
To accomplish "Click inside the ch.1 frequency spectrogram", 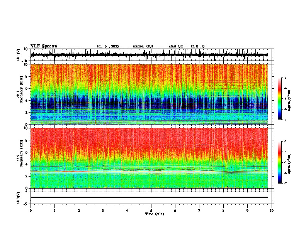I will (x=149, y=94).
